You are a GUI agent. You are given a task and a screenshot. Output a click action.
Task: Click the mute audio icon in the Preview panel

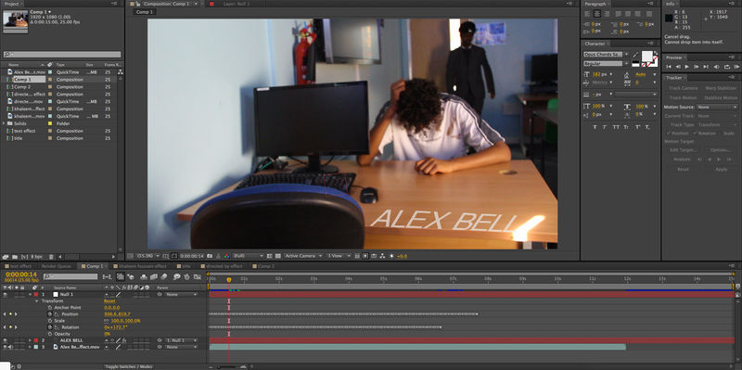[x=716, y=67]
